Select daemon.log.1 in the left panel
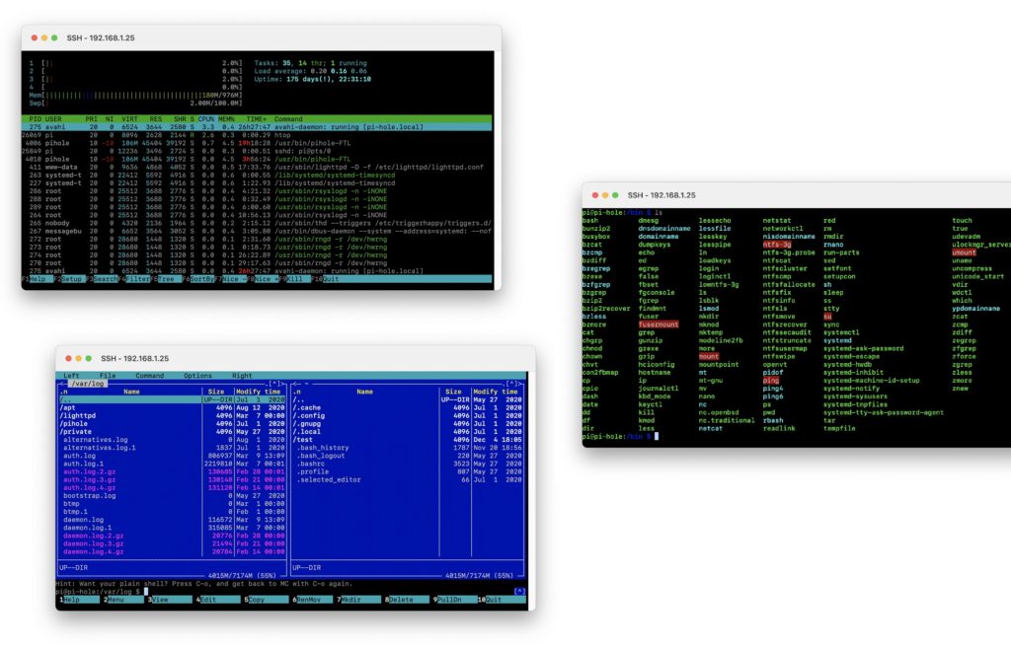1011x647 pixels. [172, 527]
